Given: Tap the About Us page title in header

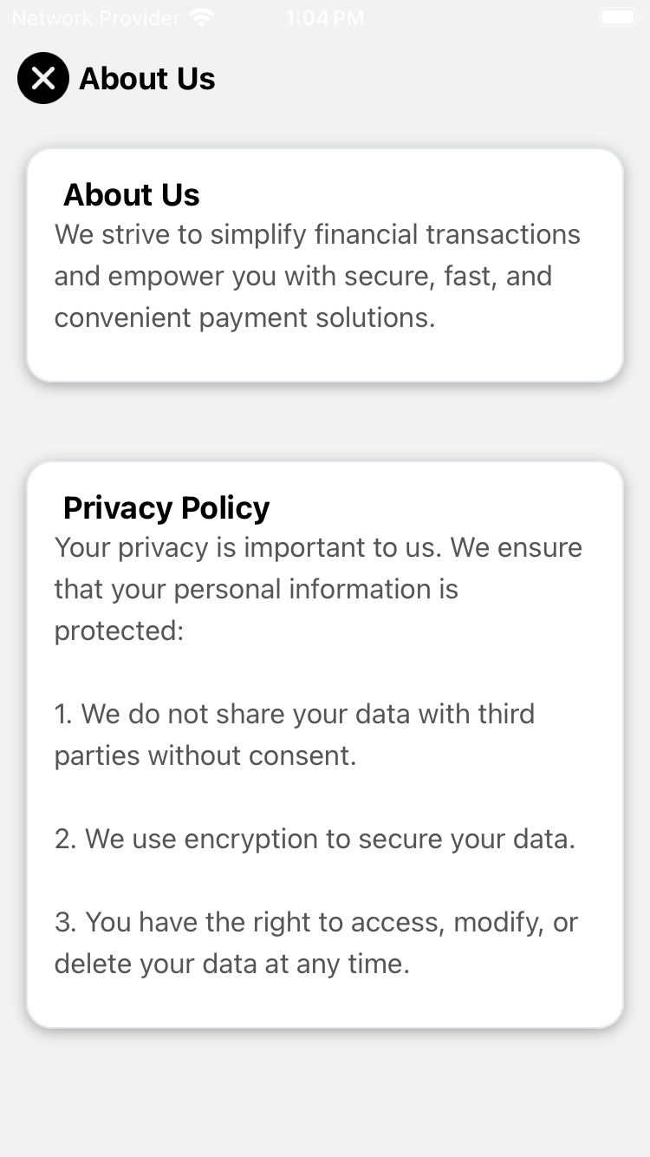Looking at the screenshot, I should coord(147,79).
